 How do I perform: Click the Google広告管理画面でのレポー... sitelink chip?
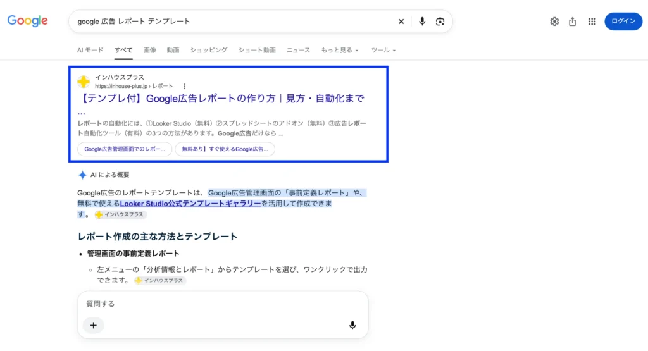coord(125,149)
